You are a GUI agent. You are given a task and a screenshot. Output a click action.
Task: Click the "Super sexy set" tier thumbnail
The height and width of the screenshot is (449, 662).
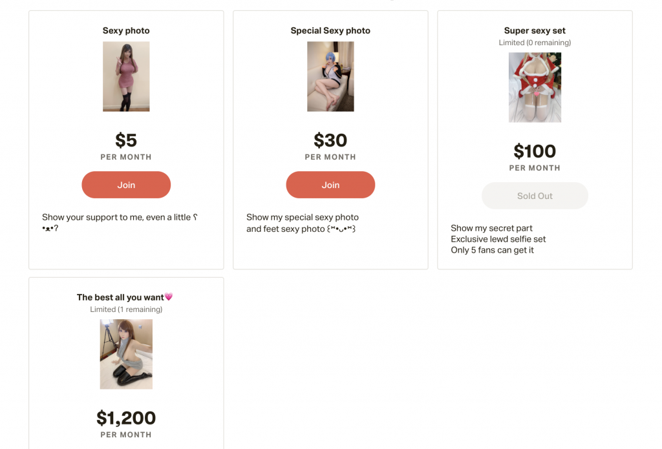[535, 87]
